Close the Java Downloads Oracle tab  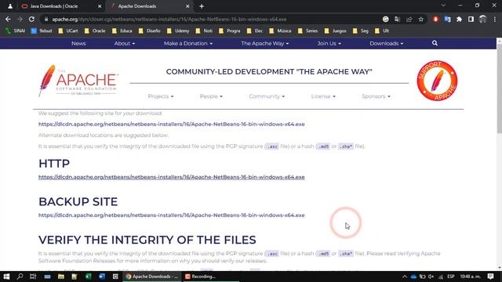pos(100,6)
